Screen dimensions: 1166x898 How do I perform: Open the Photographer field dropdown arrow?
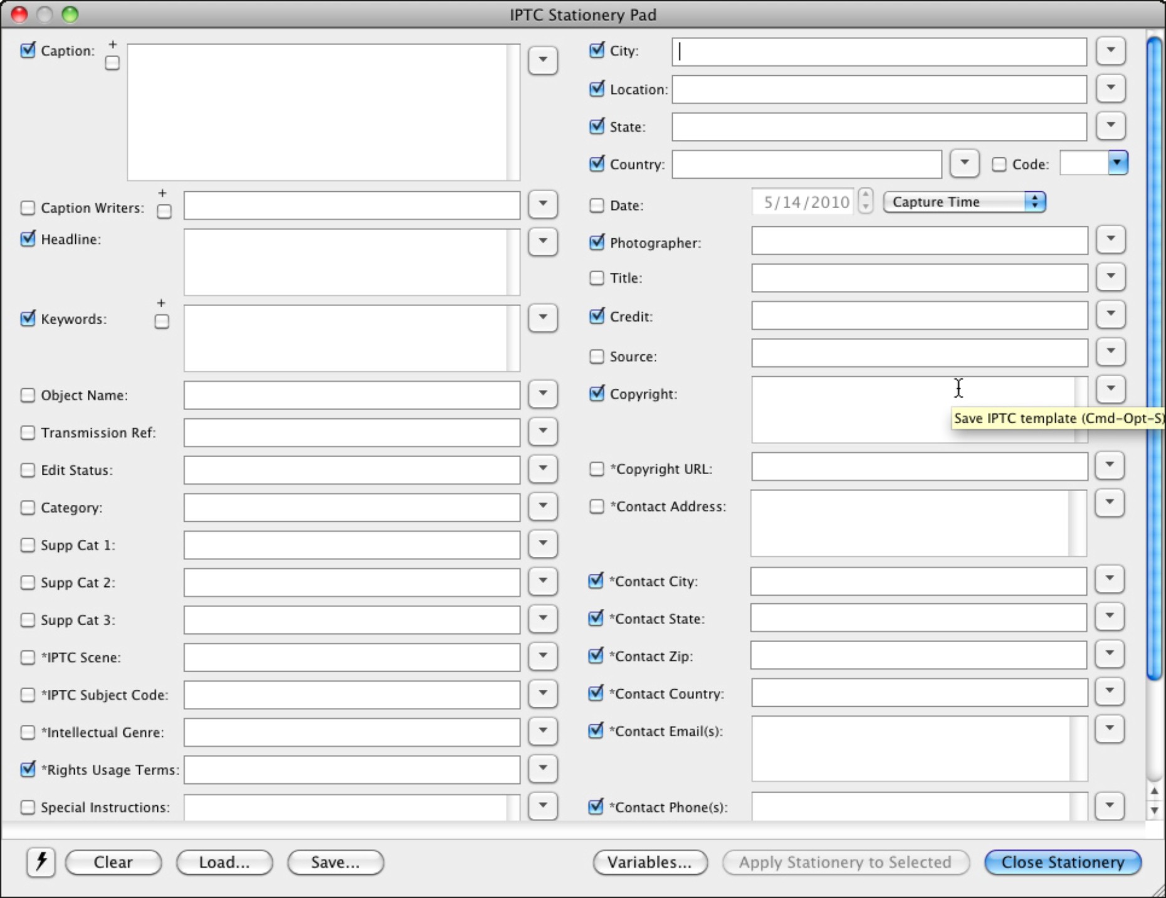point(1111,239)
